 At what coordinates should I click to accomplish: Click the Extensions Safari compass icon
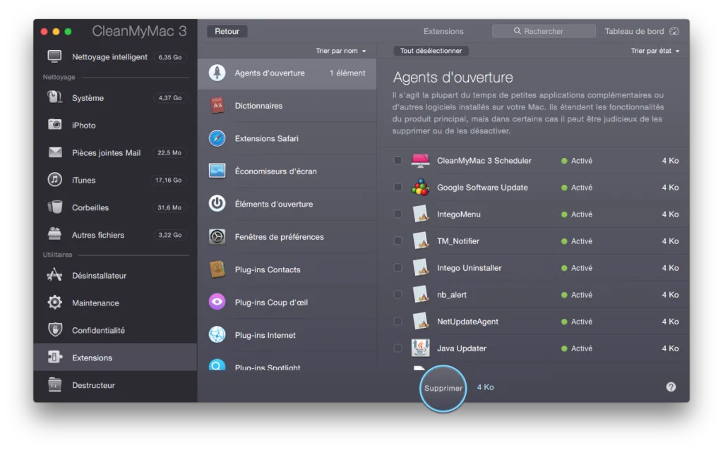coord(217,138)
